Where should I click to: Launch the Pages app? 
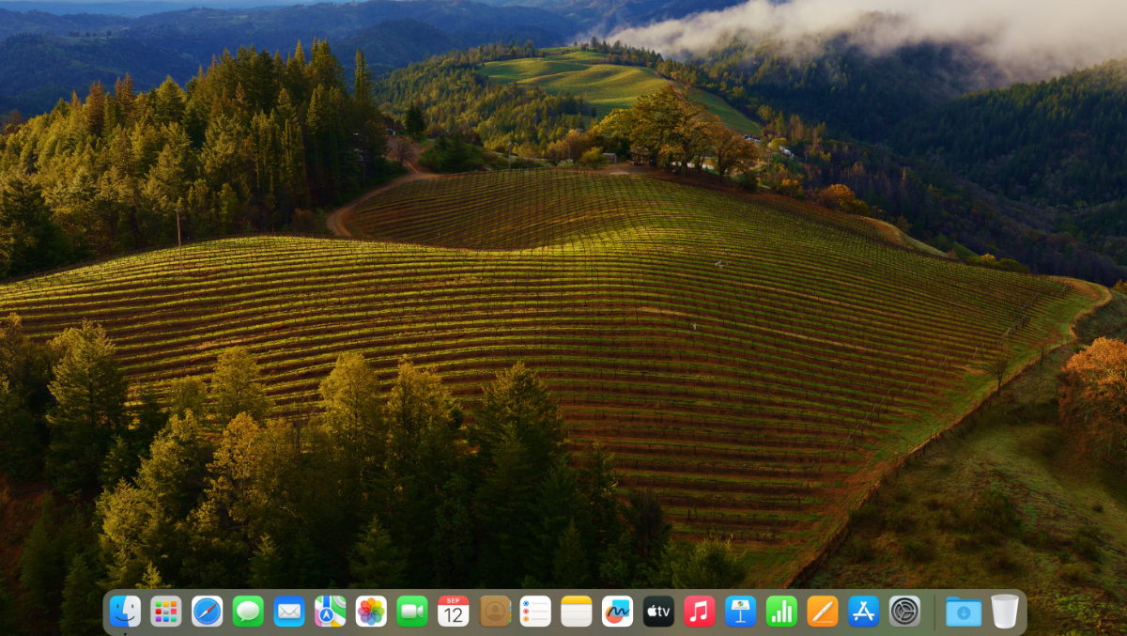tap(823, 612)
